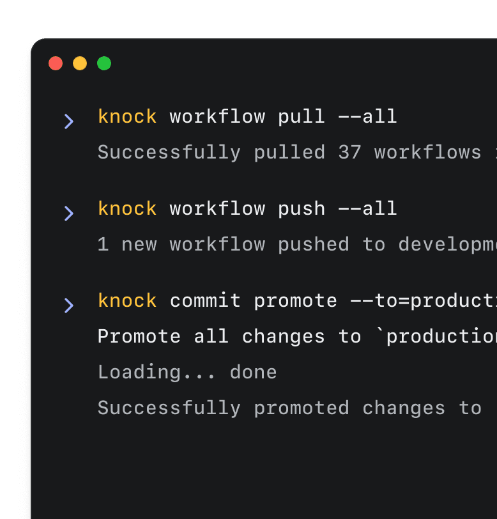Click the prompt arrow next to the workflow push command
Viewport: 497px width, 519px height.
coord(69,213)
